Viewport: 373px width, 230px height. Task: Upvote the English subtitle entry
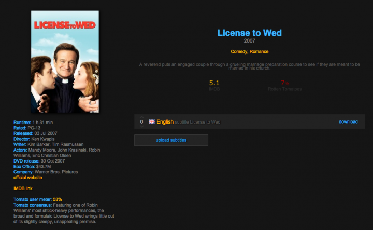tap(142, 117)
